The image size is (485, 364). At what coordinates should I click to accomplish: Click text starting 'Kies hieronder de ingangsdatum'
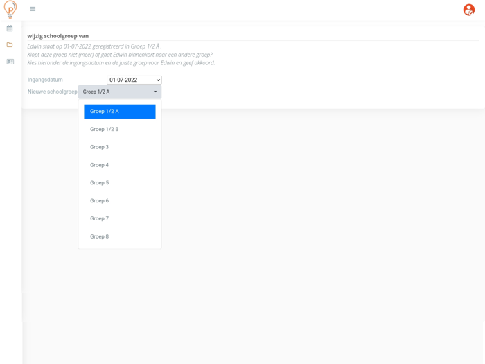121,63
